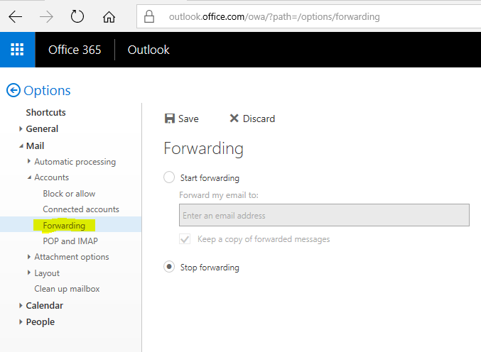Open POP and IMAP settings

tap(70, 241)
